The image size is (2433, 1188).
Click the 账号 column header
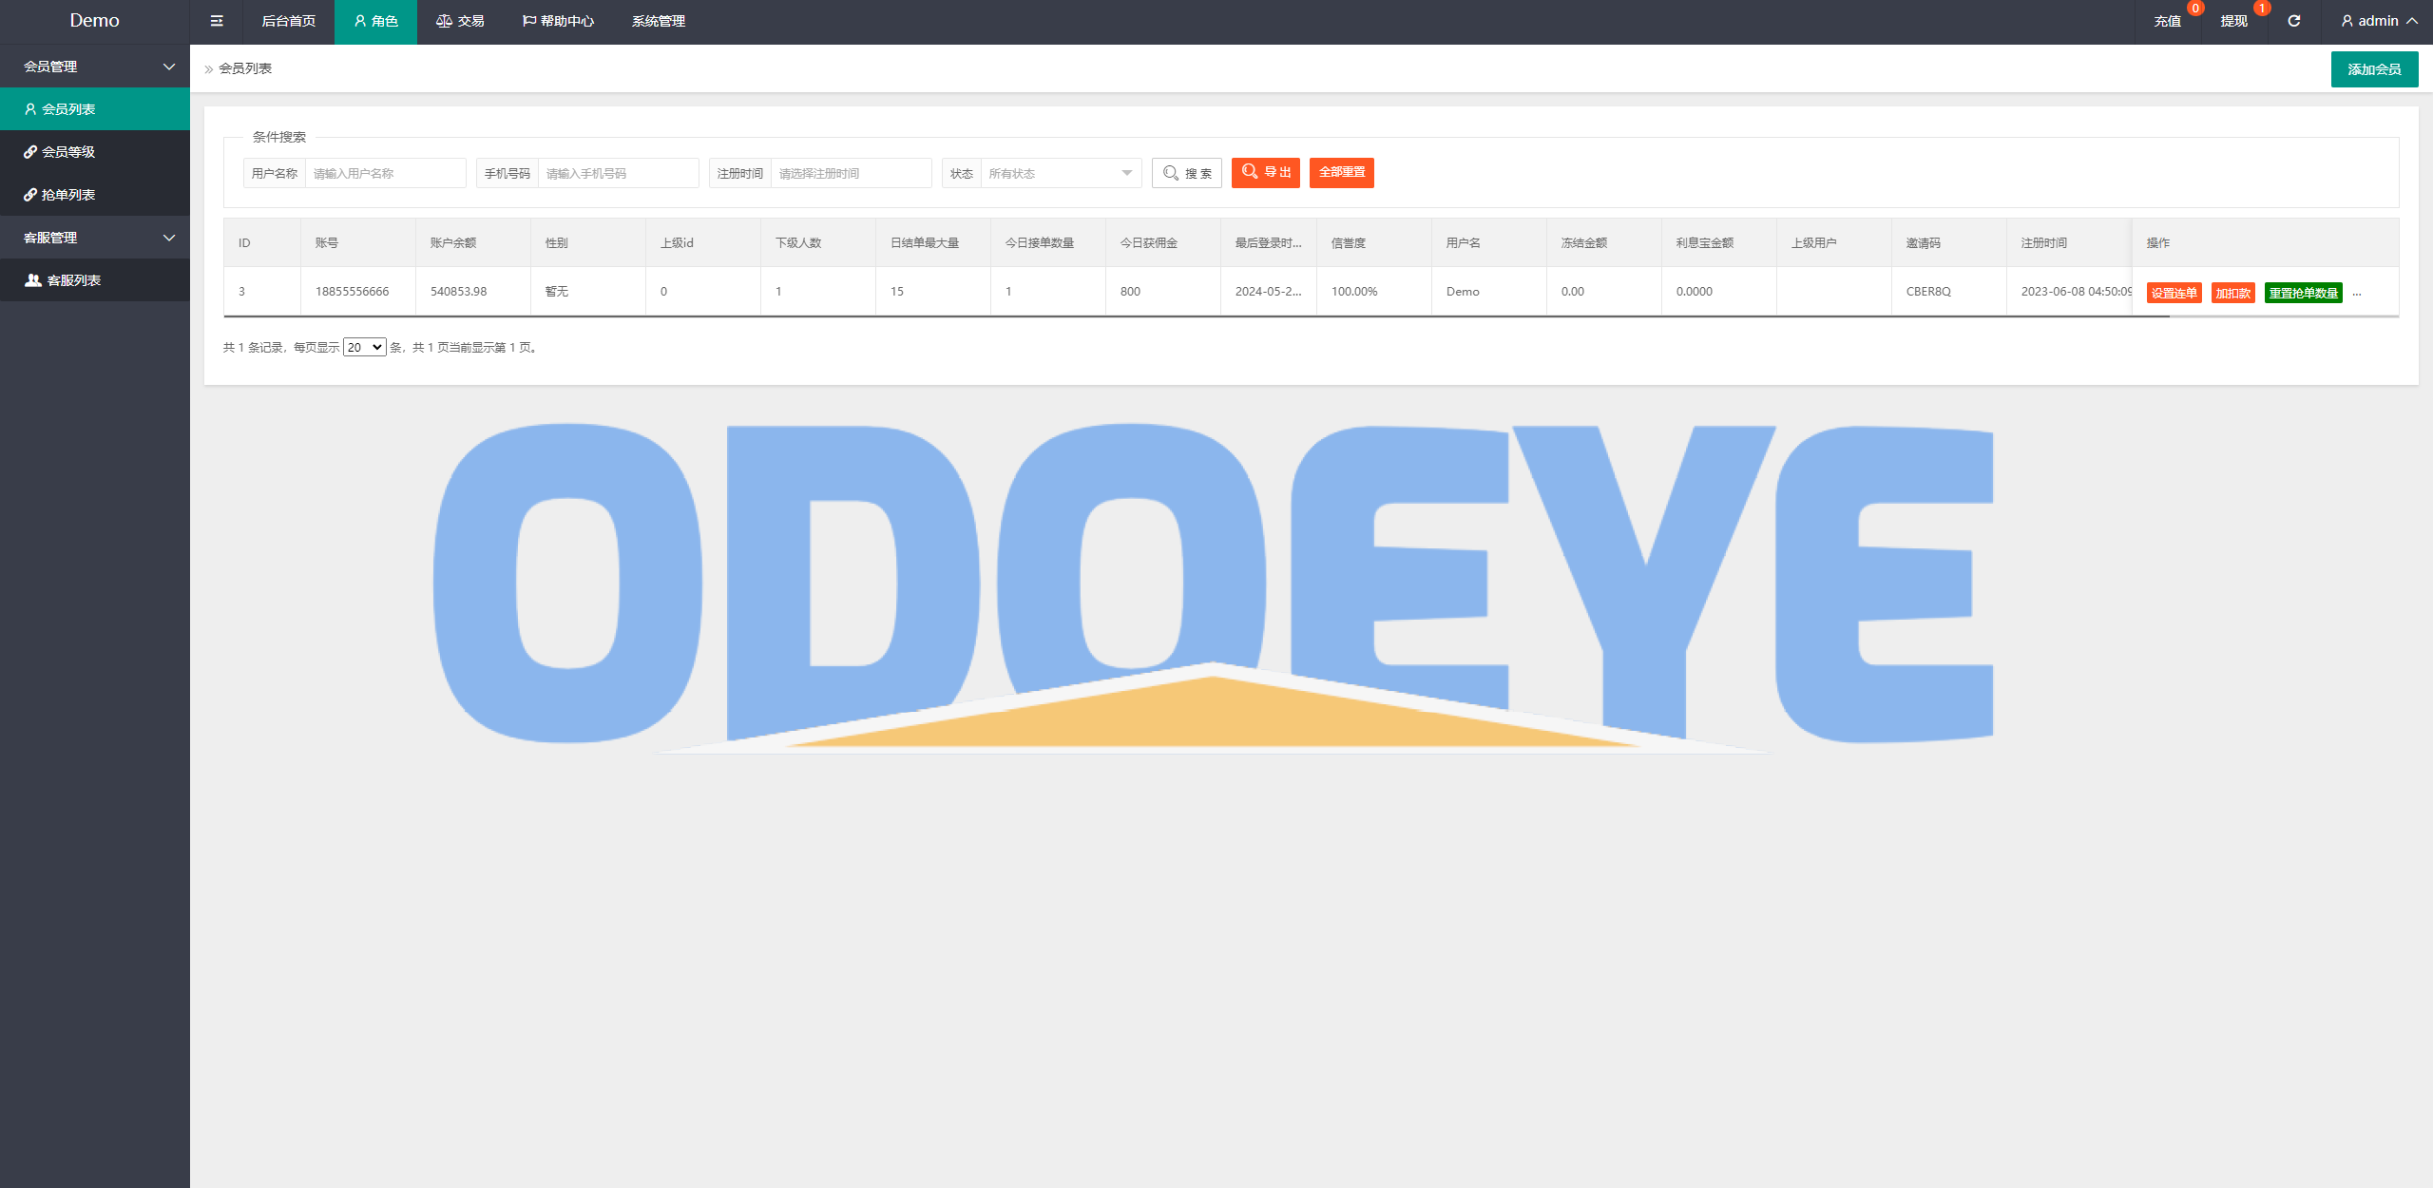(357, 242)
